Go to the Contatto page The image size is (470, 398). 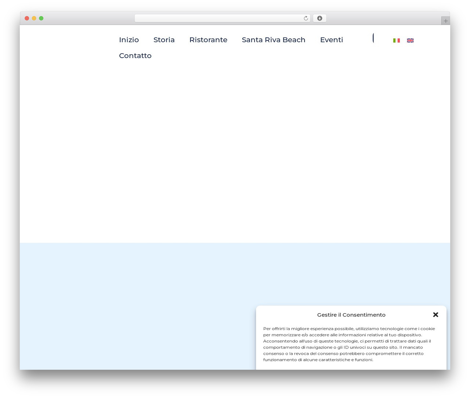coord(135,55)
